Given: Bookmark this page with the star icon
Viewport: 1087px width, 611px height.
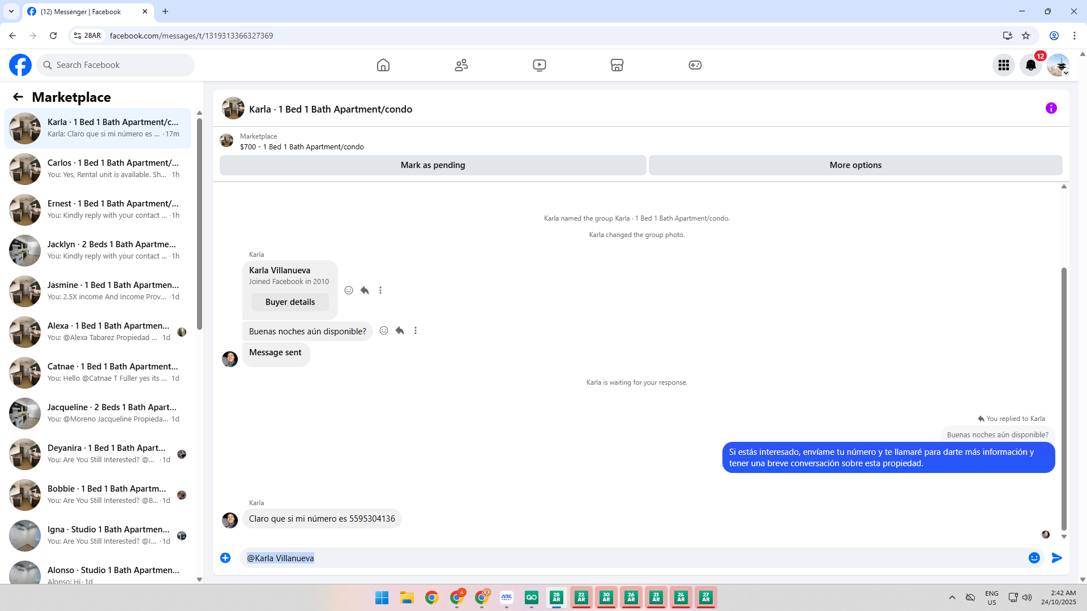Looking at the screenshot, I should (x=1026, y=36).
